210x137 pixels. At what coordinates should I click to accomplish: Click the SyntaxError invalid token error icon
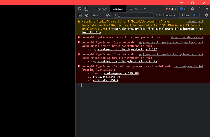coord(79,37)
